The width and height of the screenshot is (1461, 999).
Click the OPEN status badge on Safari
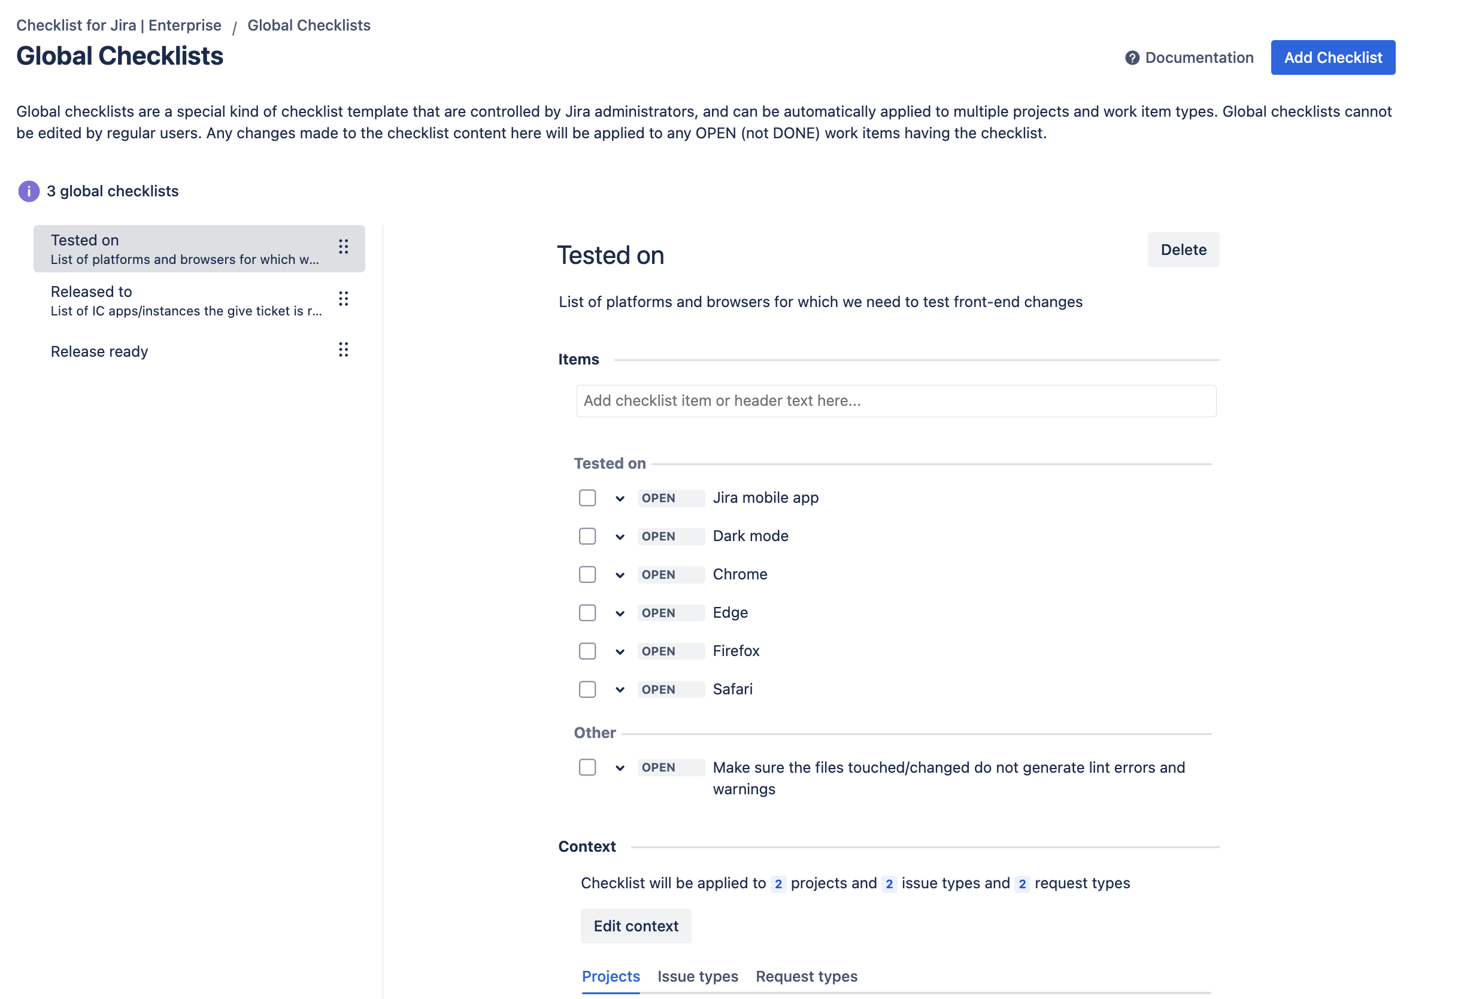671,690
